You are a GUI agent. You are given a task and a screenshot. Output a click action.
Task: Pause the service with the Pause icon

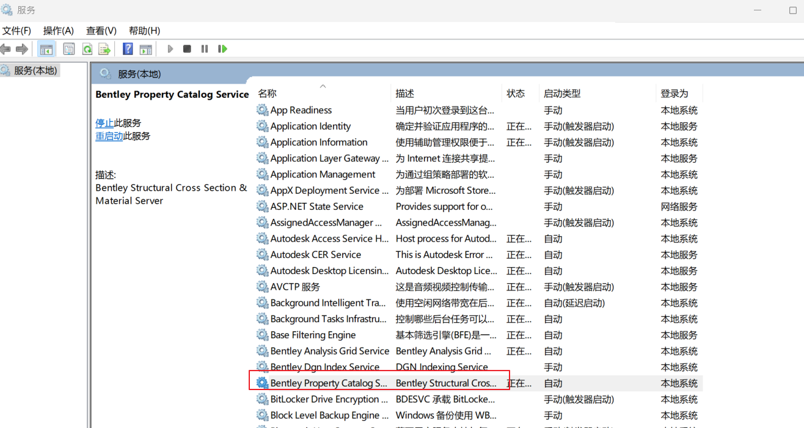(205, 49)
